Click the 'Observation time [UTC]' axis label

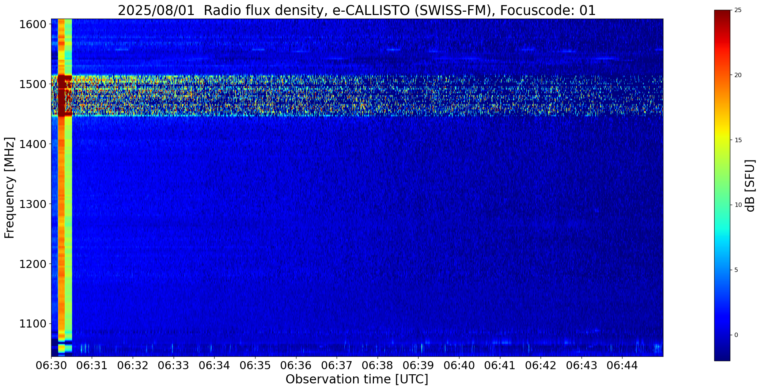[357, 379]
